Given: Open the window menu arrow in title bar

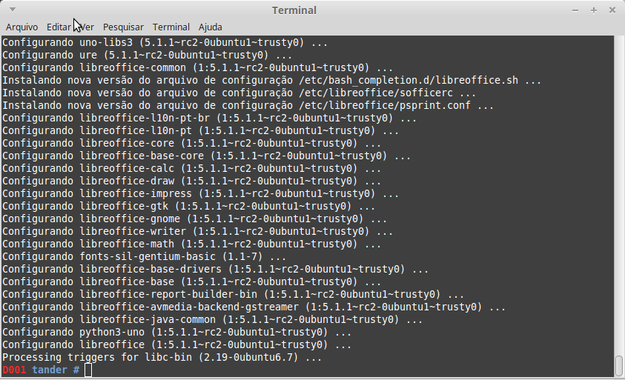Looking at the screenshot, I should 13,9.
